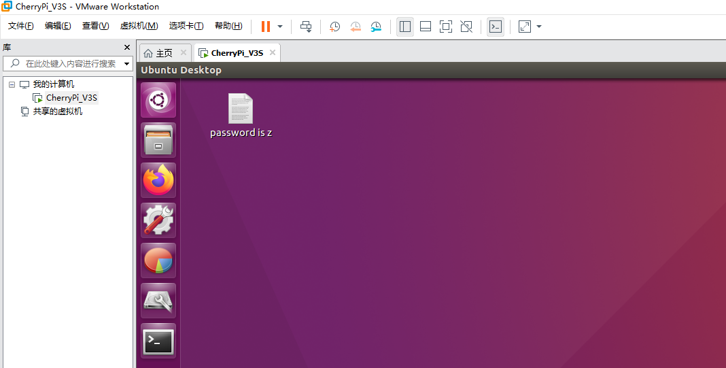This screenshot has height=368, width=726.
Task: Expand the power options dropdown arrow
Action: point(280,27)
